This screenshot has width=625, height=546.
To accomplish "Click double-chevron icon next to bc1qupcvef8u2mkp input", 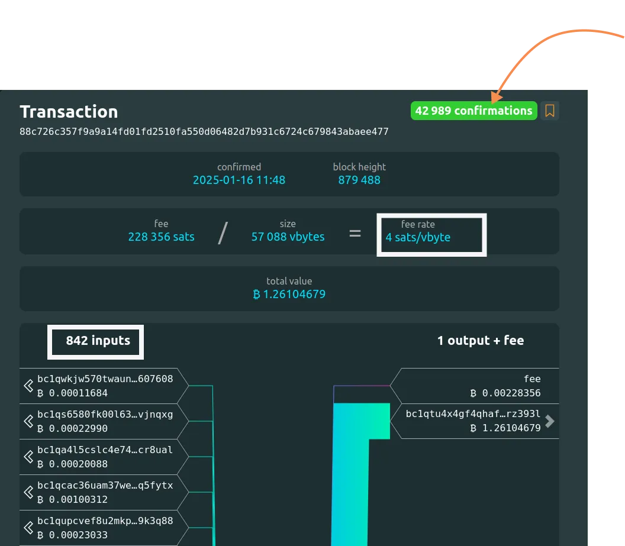I will 28,528.
